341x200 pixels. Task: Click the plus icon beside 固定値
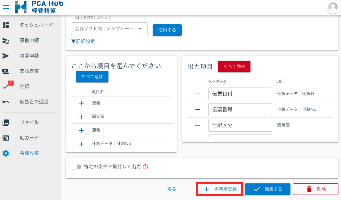pyautogui.click(x=81, y=117)
